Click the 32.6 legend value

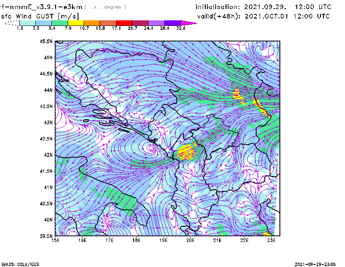181,28
